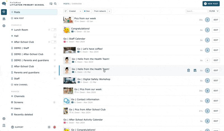Edit the Go | Let's have coffee! post
This screenshot has height=131, width=224.
[216, 50]
